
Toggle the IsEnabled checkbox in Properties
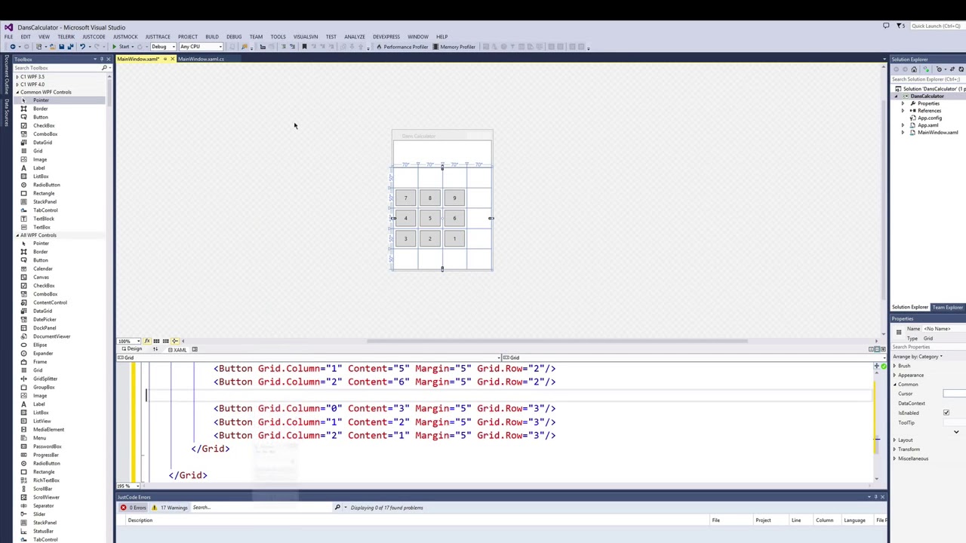(946, 413)
